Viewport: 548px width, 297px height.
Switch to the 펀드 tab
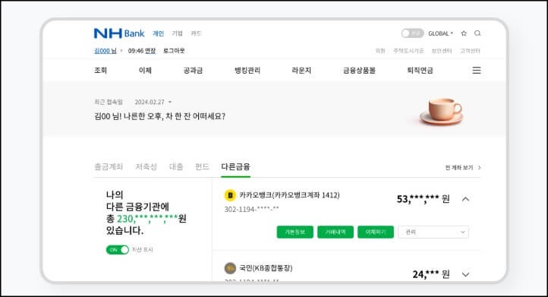[x=202, y=166]
